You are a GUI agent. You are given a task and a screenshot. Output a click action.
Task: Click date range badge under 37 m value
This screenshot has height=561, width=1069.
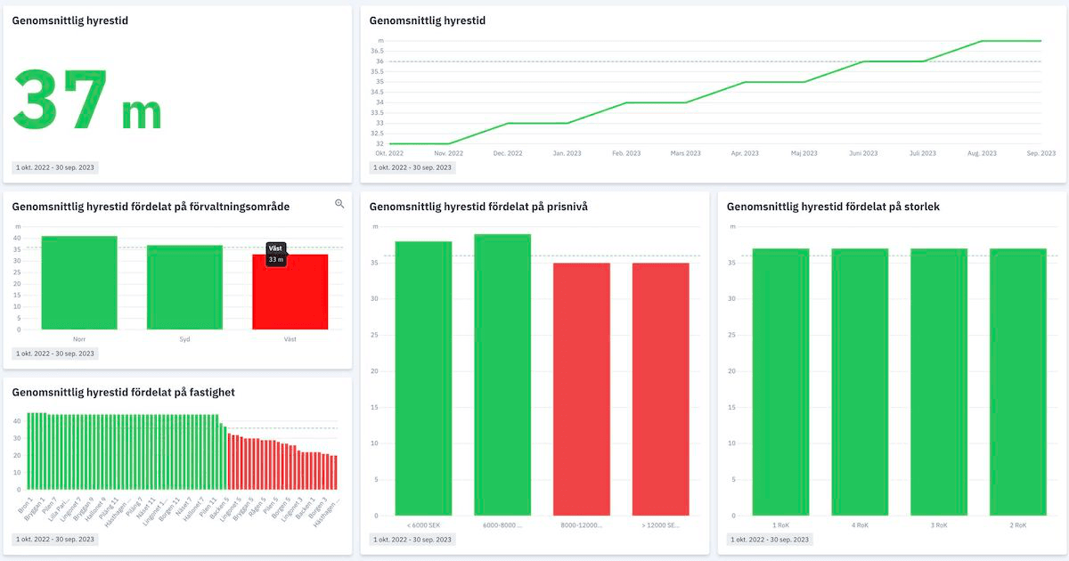tap(55, 167)
